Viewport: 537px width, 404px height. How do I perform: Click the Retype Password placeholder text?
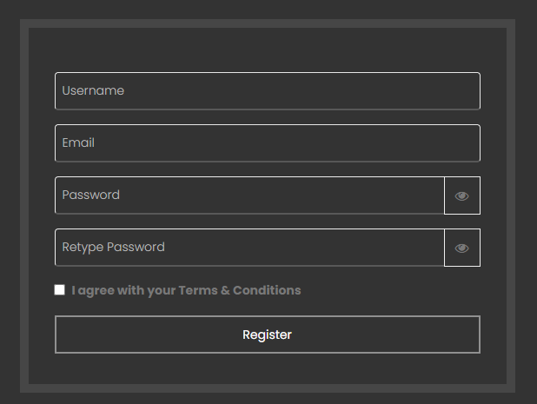pyautogui.click(x=113, y=248)
